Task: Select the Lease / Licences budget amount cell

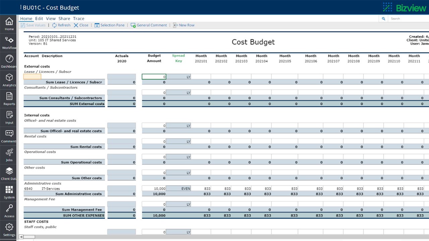Action: (x=154, y=77)
